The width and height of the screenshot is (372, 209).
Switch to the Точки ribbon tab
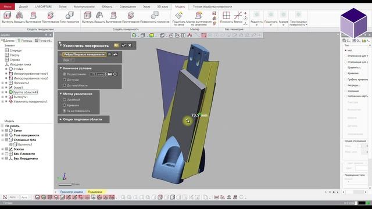tap(63, 6)
